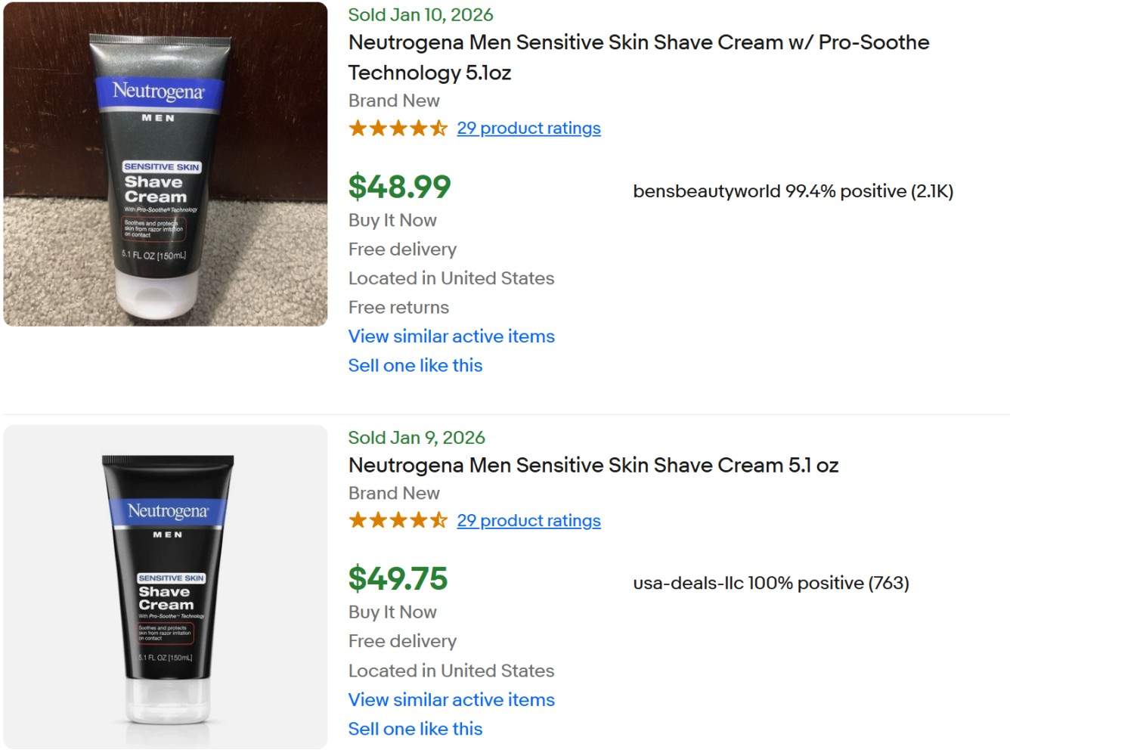Click Sell one like this under the first listing
The image size is (1134, 756).
point(415,366)
